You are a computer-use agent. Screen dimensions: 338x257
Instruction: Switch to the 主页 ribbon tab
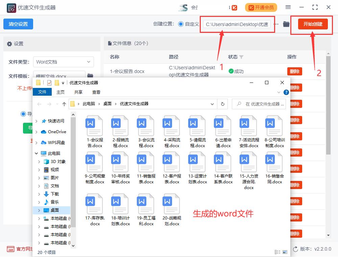(x=60, y=92)
